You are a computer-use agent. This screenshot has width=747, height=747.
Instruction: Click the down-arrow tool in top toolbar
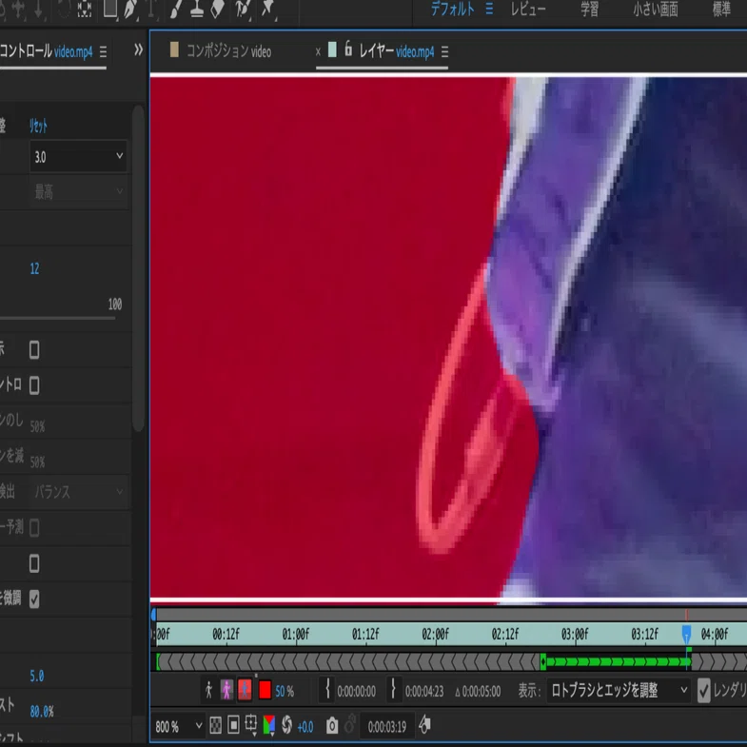(x=39, y=10)
